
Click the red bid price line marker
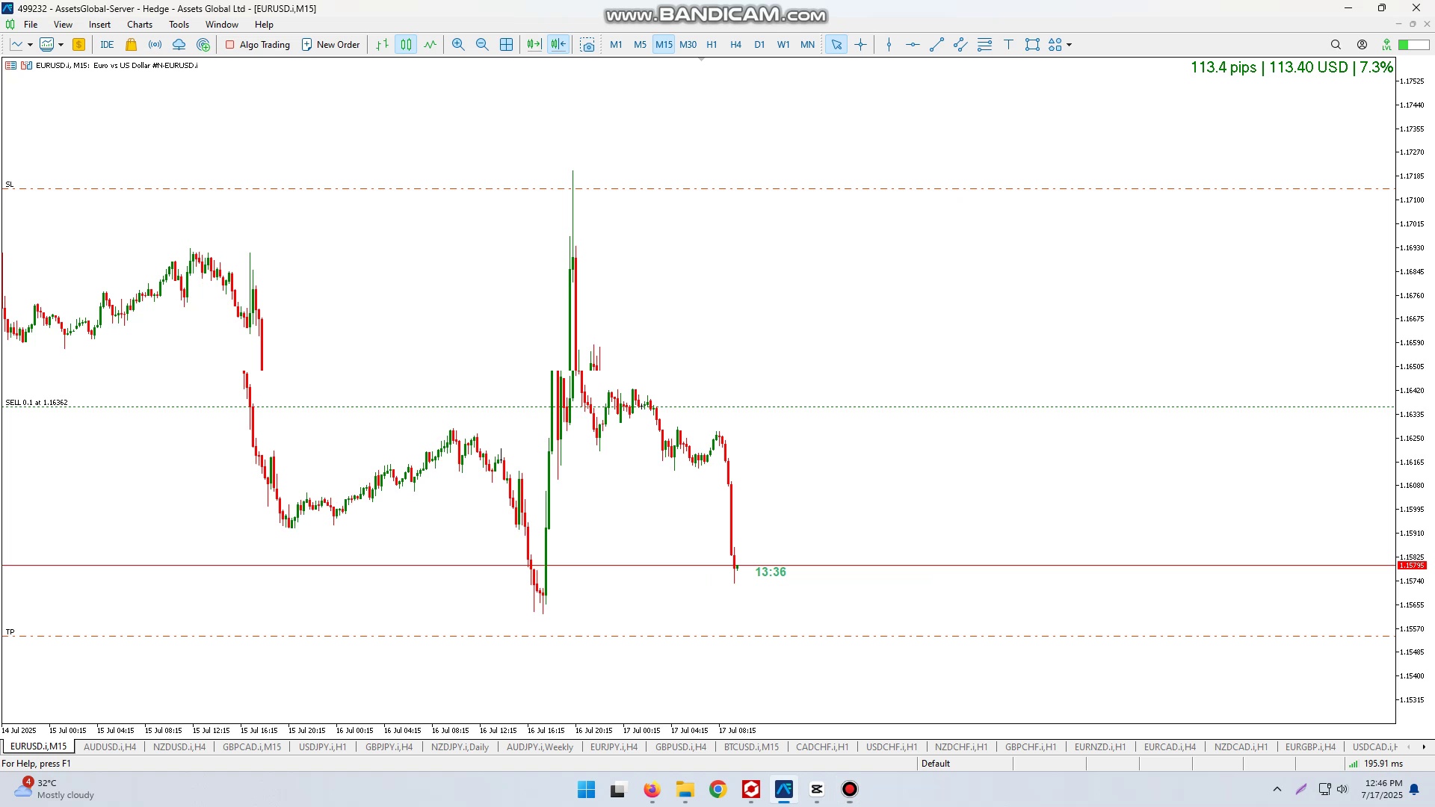click(1412, 566)
